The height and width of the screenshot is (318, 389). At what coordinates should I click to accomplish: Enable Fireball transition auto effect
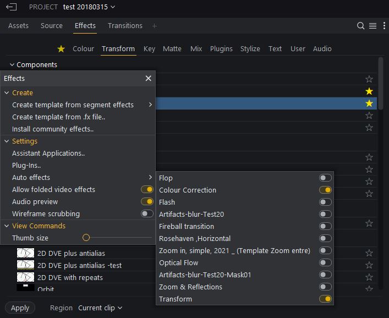[x=325, y=226]
